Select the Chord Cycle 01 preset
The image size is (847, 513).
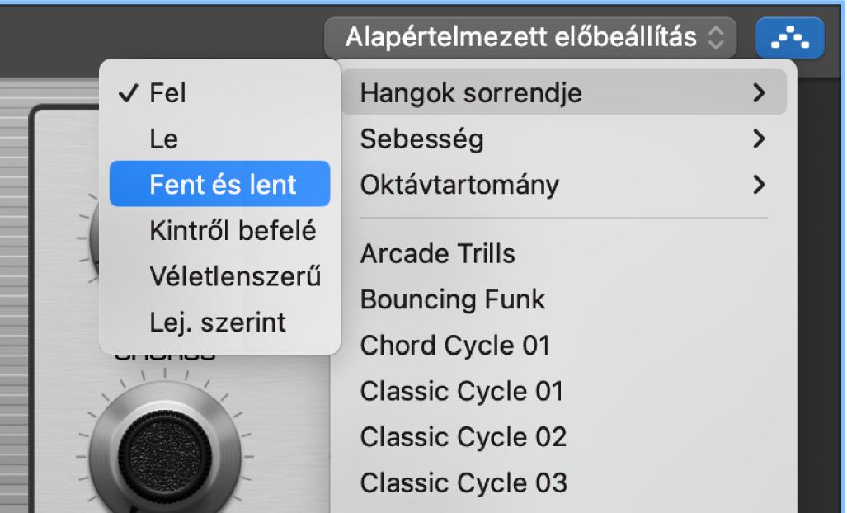(x=454, y=345)
